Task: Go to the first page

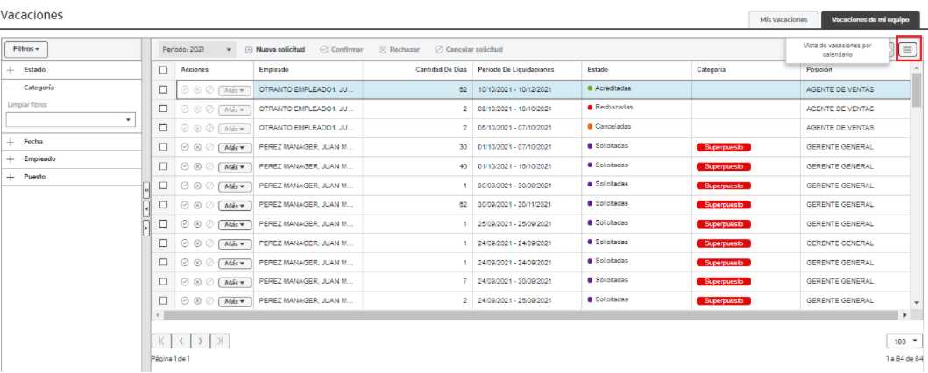Action: [162, 341]
